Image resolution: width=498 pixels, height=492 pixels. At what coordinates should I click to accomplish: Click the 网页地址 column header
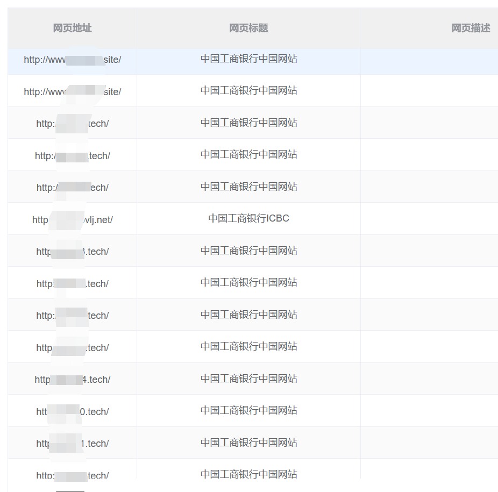click(x=72, y=28)
